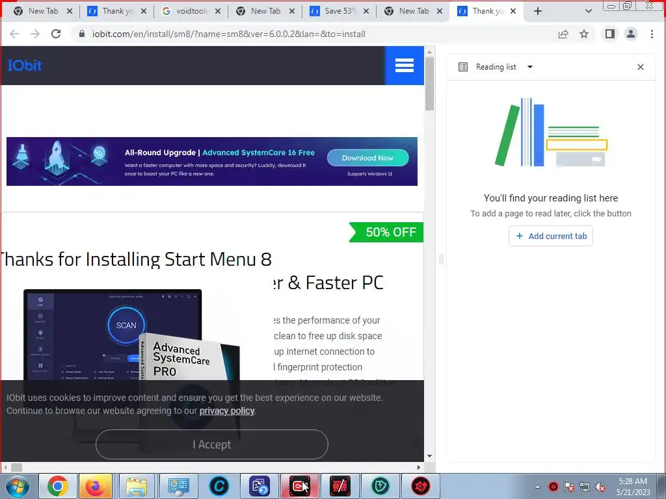This screenshot has height=499, width=666.
Task: Open the red-black screenshot tool taskbar icon
Action: pos(340,486)
